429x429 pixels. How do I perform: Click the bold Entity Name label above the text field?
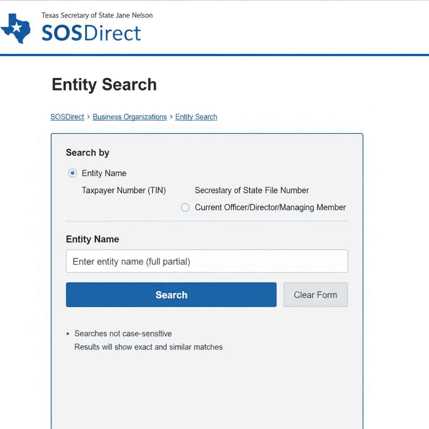93,239
